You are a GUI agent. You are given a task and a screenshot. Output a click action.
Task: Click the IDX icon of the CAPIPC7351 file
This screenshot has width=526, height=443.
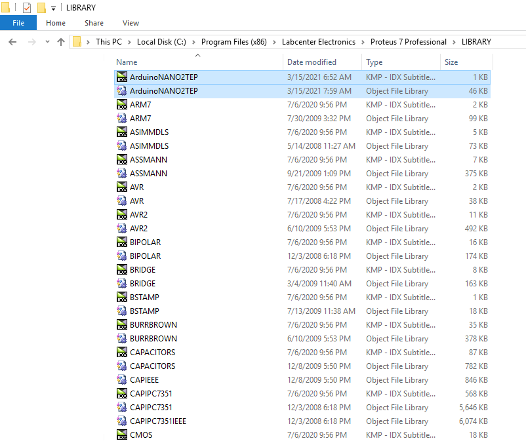tap(122, 393)
